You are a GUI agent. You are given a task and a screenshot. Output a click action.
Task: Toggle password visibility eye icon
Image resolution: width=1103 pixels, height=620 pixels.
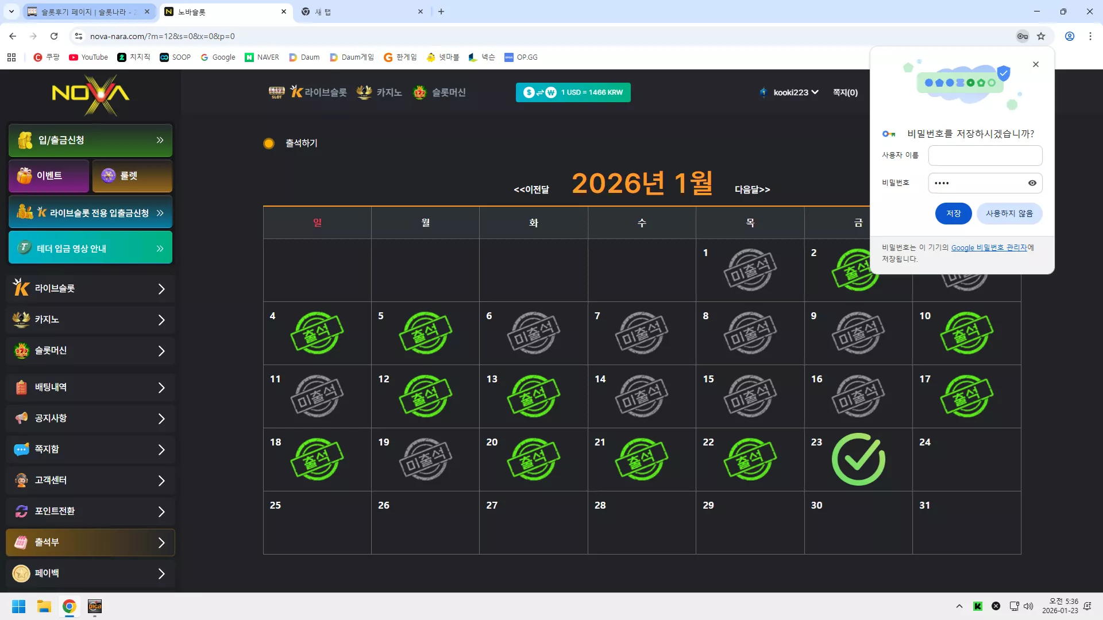1032,183
